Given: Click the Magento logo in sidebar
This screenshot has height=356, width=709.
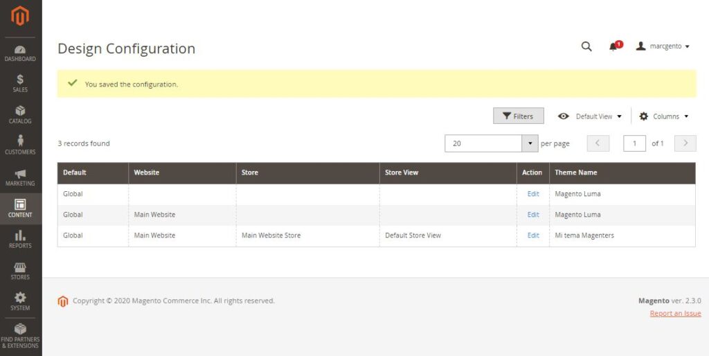Looking at the screenshot, I should coord(20,15).
